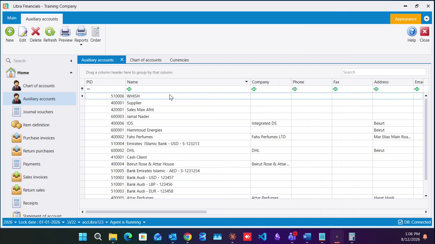Open the Help icon

tap(412, 32)
